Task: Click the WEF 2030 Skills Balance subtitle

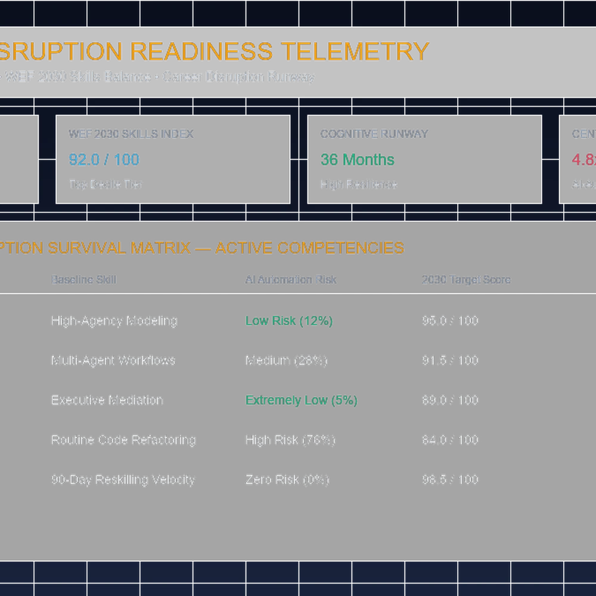Action: (78, 77)
